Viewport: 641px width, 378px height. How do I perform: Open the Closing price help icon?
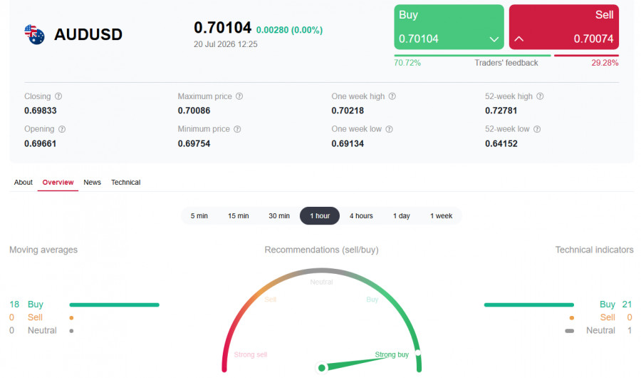tap(58, 96)
